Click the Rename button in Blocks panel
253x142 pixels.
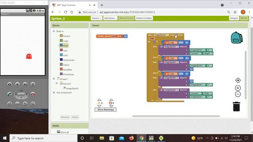click(x=65, y=117)
